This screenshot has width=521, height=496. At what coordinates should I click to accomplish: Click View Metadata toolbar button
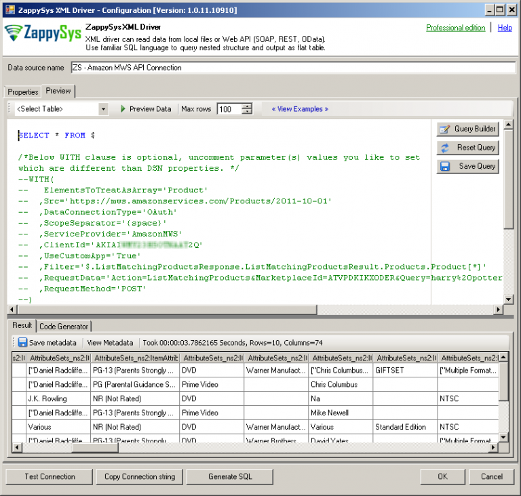tap(110, 343)
